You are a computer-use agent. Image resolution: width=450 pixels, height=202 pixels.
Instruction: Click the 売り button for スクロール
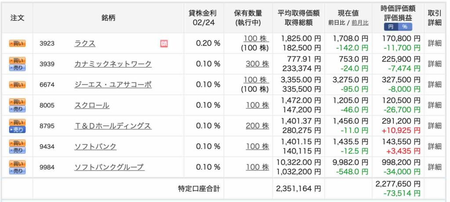[x=18, y=109]
